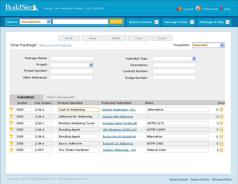Click the Package Name input field
The height and width of the screenshot is (184, 238).
pyautogui.click(x=71, y=58)
